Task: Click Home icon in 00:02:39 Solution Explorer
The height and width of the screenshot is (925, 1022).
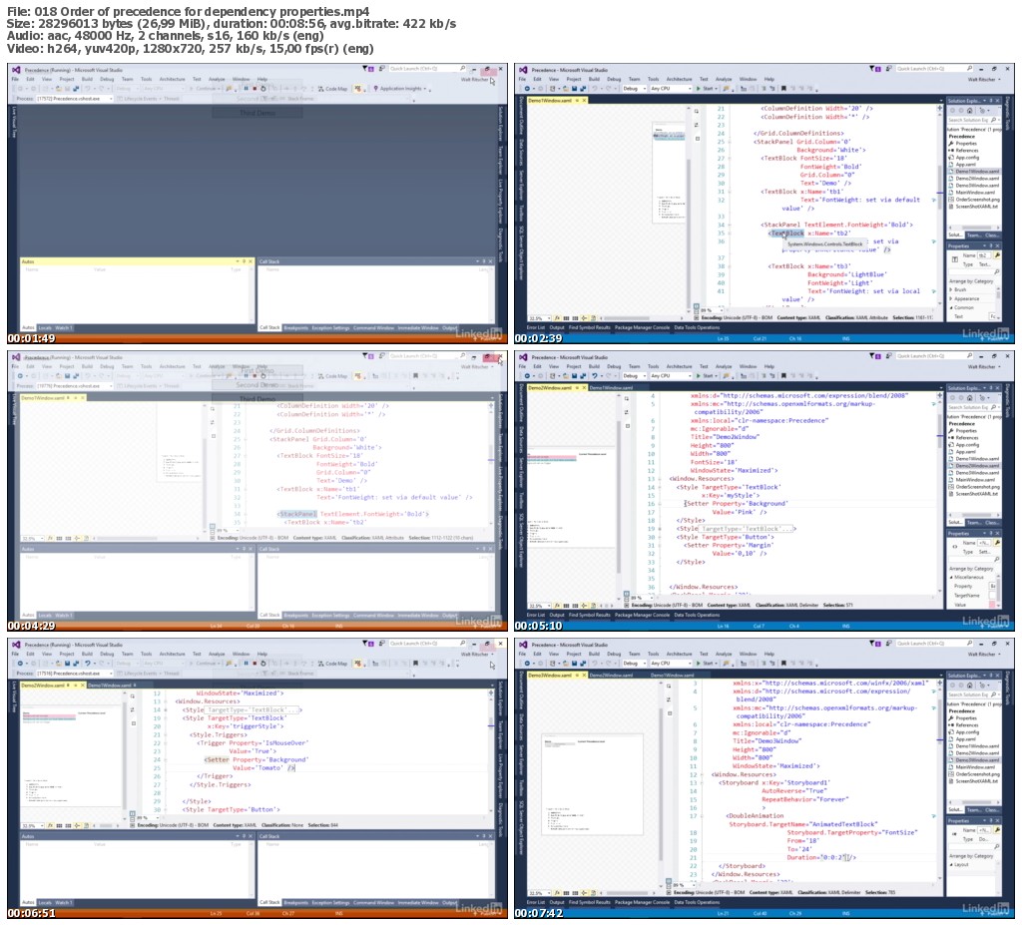Action: [968, 111]
